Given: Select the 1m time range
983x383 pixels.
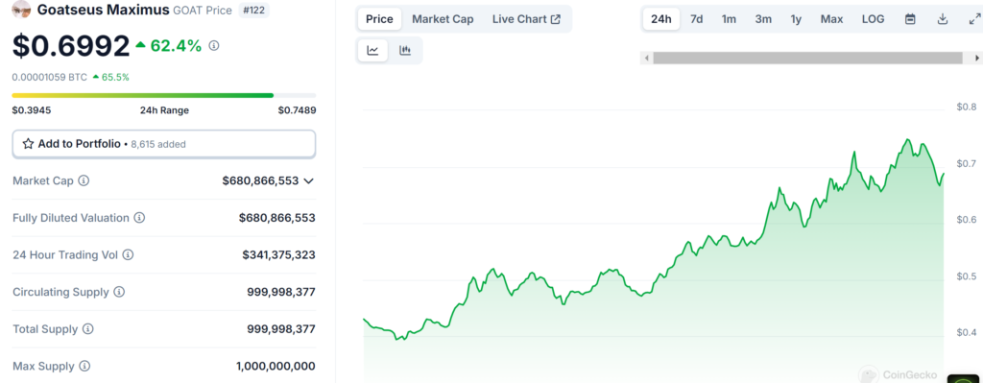Looking at the screenshot, I should tap(729, 19).
